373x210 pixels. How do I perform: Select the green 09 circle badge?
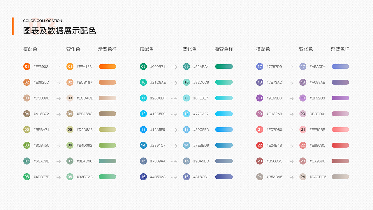(x=143, y=66)
